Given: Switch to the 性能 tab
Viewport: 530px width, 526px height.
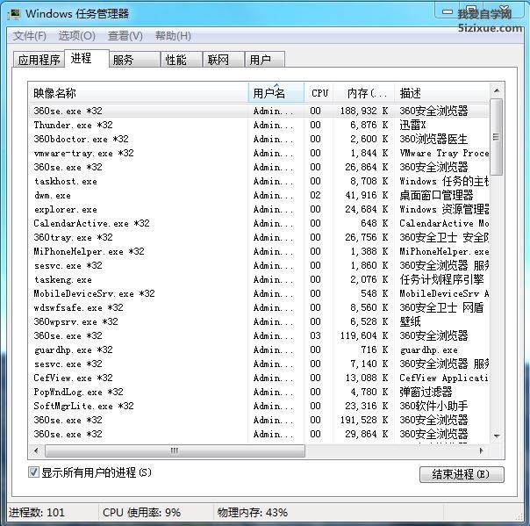Looking at the screenshot, I should coord(182,60).
